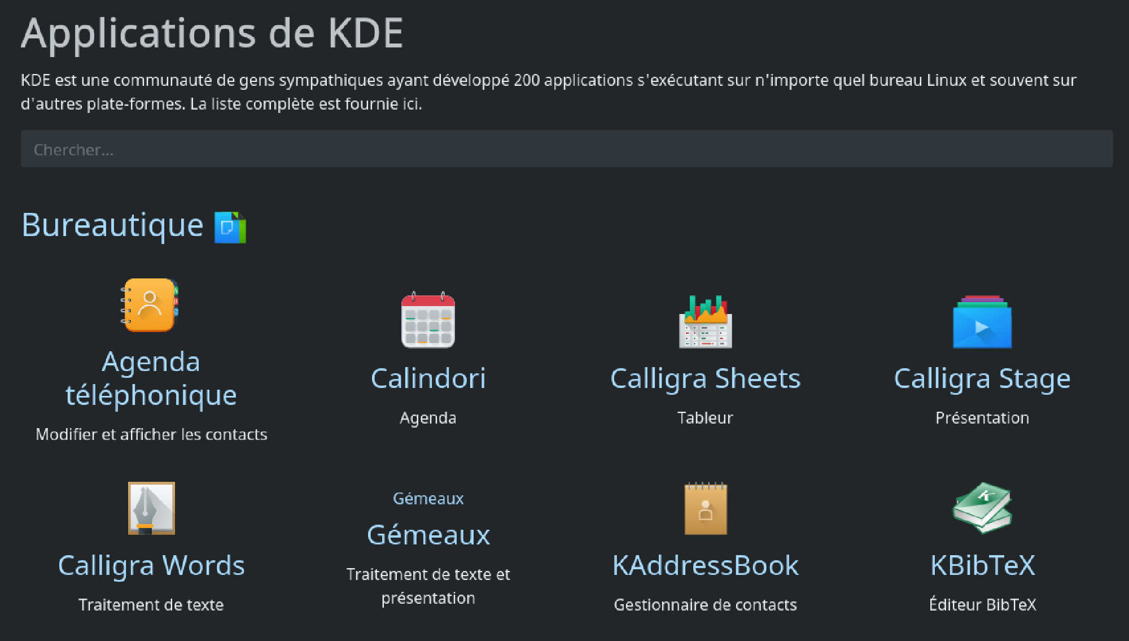The image size is (1129, 641).
Task: Click the Calligra Words pen icon
Action: tap(150, 508)
